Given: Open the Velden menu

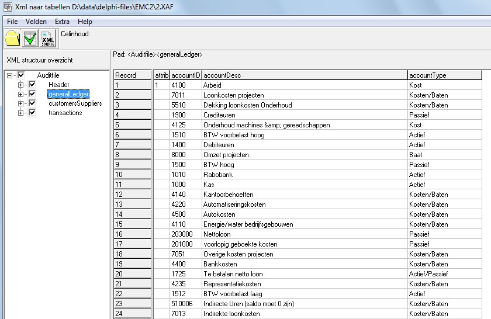Looking at the screenshot, I should (x=36, y=22).
